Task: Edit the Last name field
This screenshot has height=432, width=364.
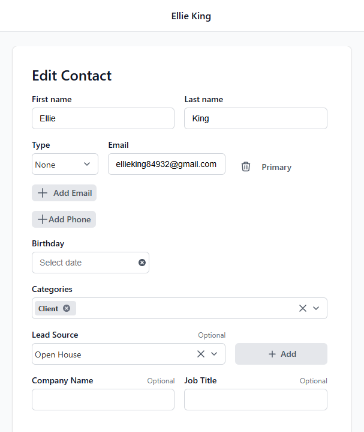Action: pos(255,118)
